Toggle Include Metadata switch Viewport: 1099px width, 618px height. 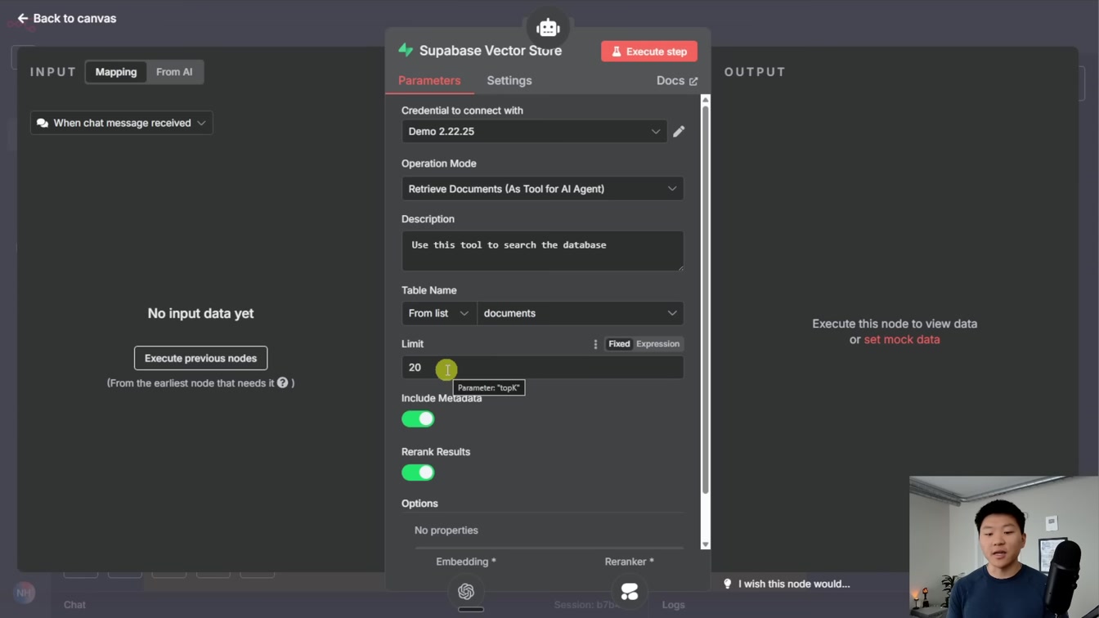pyautogui.click(x=418, y=419)
